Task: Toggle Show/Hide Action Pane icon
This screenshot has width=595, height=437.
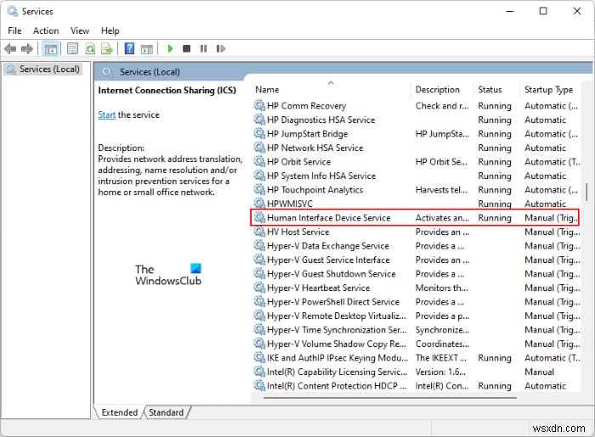Action: coord(147,49)
